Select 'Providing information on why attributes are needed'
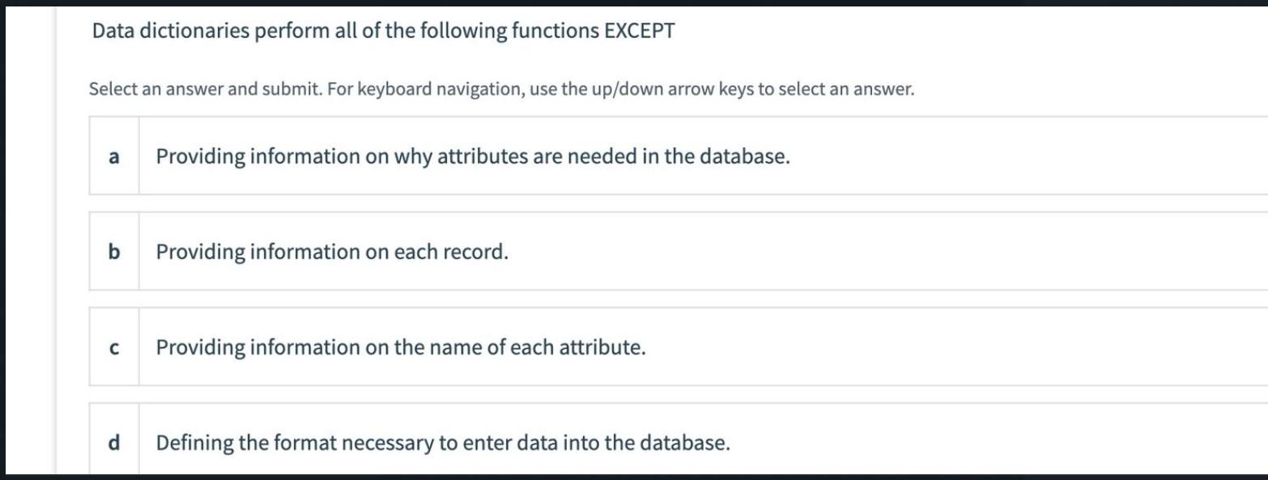 click(472, 156)
